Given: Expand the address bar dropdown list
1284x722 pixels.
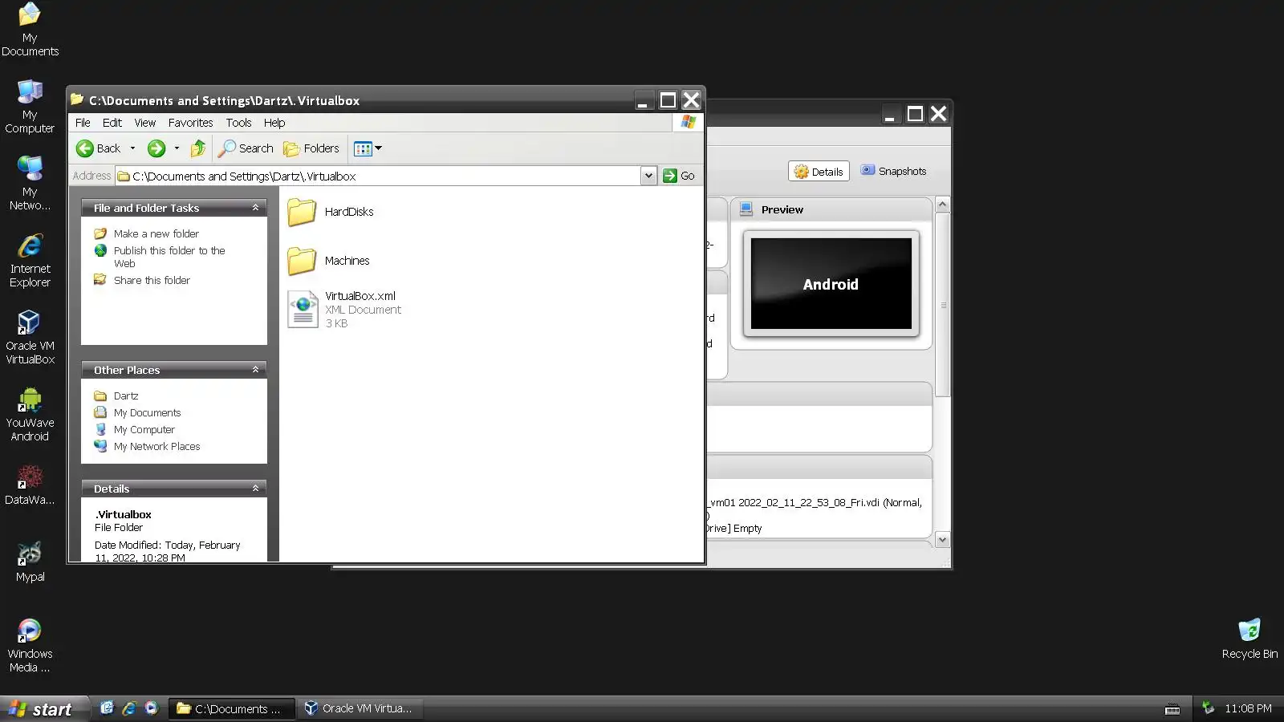Looking at the screenshot, I should pos(648,176).
